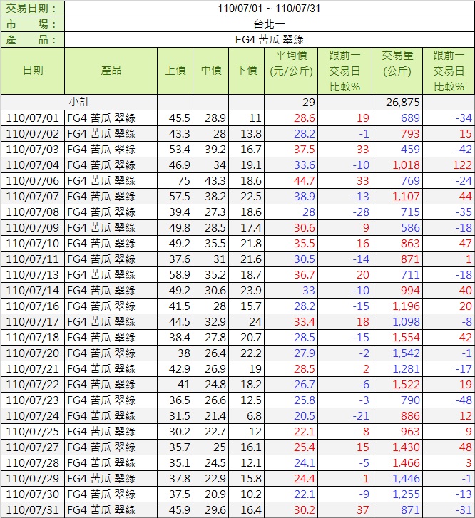475x518 pixels.
Task: Select the 上價 column header
Action: [175, 71]
